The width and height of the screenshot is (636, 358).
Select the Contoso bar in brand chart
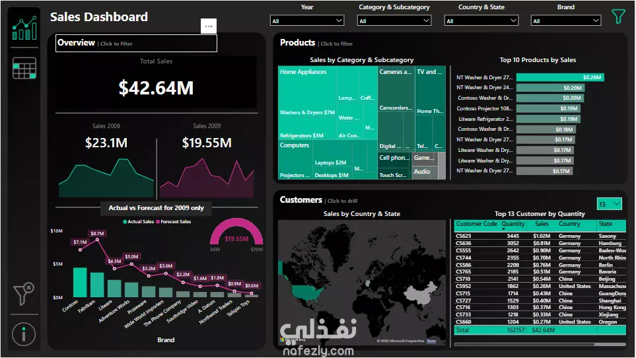tap(80, 282)
